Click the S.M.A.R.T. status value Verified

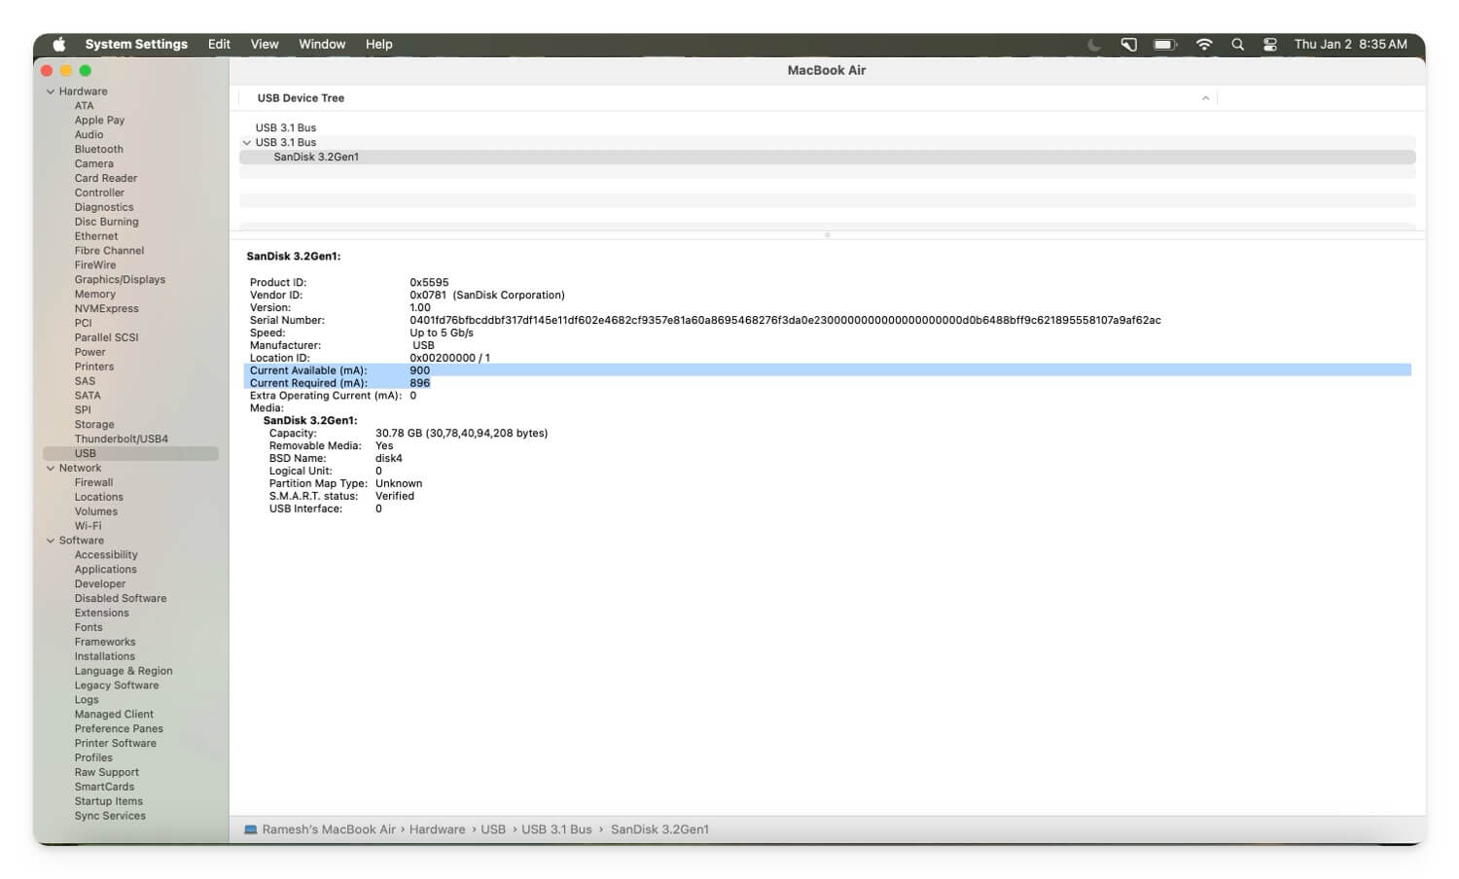pos(395,496)
